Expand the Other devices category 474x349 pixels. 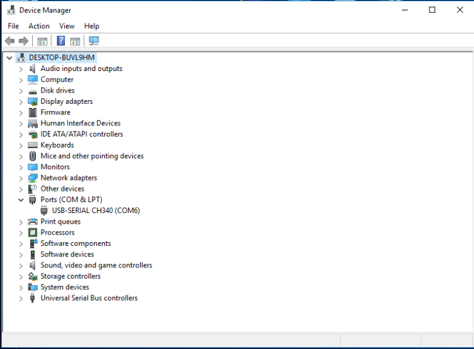(x=20, y=189)
